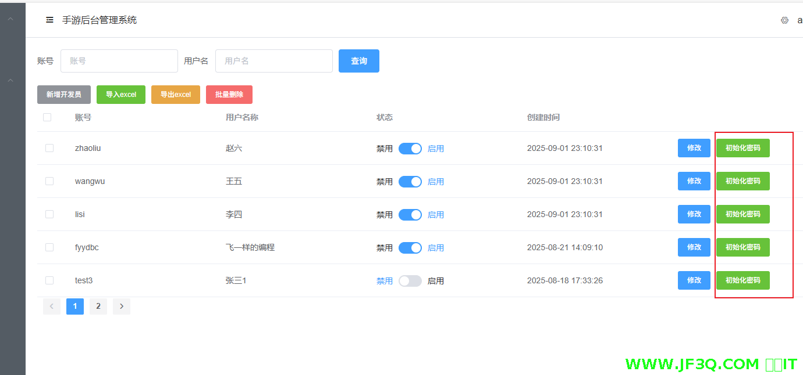Click the 批量删除 batch delete button
803x375 pixels.
click(229, 95)
